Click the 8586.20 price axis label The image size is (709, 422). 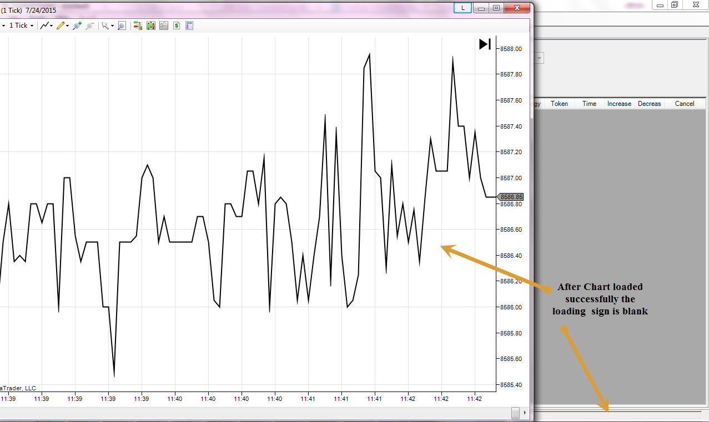[x=511, y=281]
